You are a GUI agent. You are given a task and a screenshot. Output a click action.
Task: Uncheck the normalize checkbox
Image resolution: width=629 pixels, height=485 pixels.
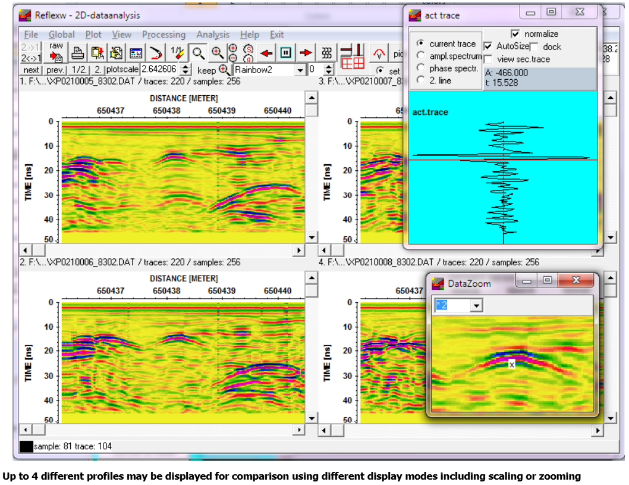[x=515, y=34]
